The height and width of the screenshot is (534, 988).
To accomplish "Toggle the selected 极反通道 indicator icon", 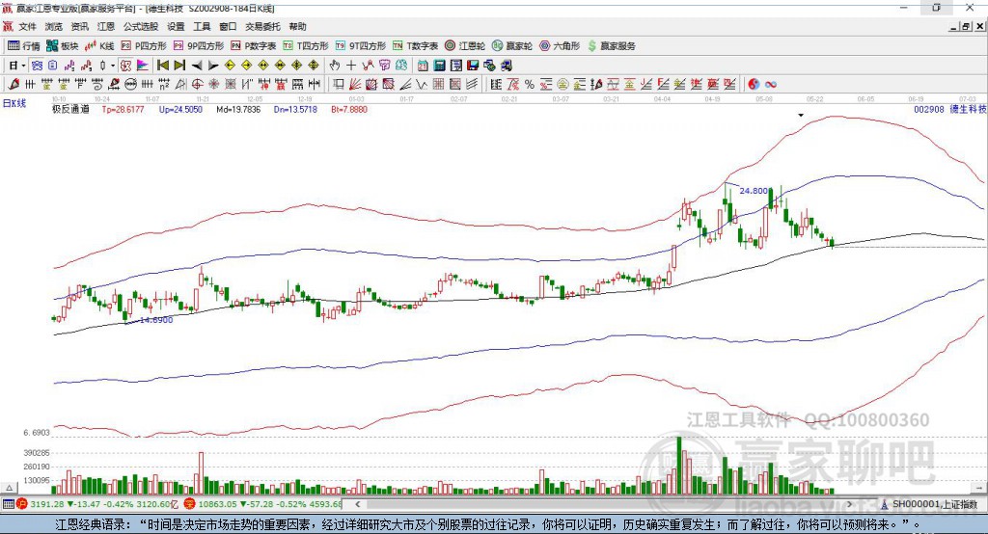I will pos(124,66).
